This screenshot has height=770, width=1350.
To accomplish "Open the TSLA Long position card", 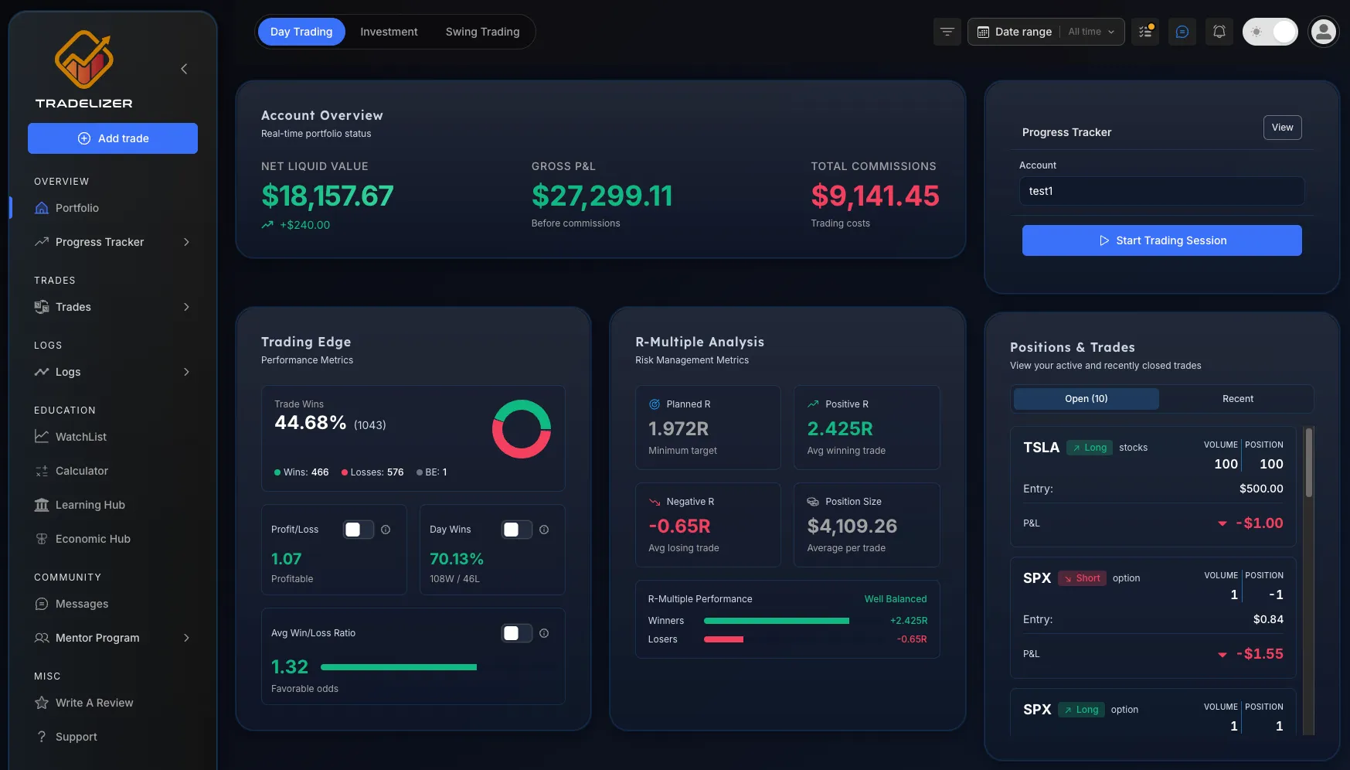I will [1153, 487].
